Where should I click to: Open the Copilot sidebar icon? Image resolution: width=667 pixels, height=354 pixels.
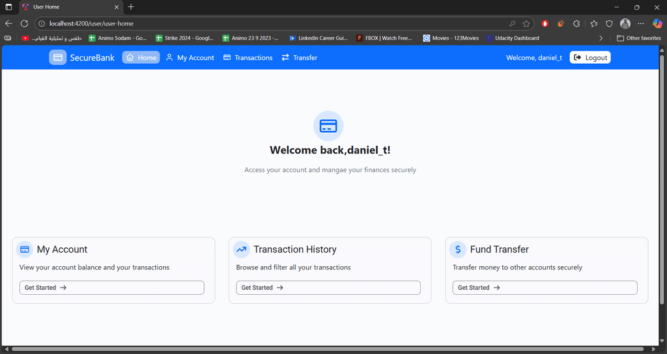tap(658, 23)
